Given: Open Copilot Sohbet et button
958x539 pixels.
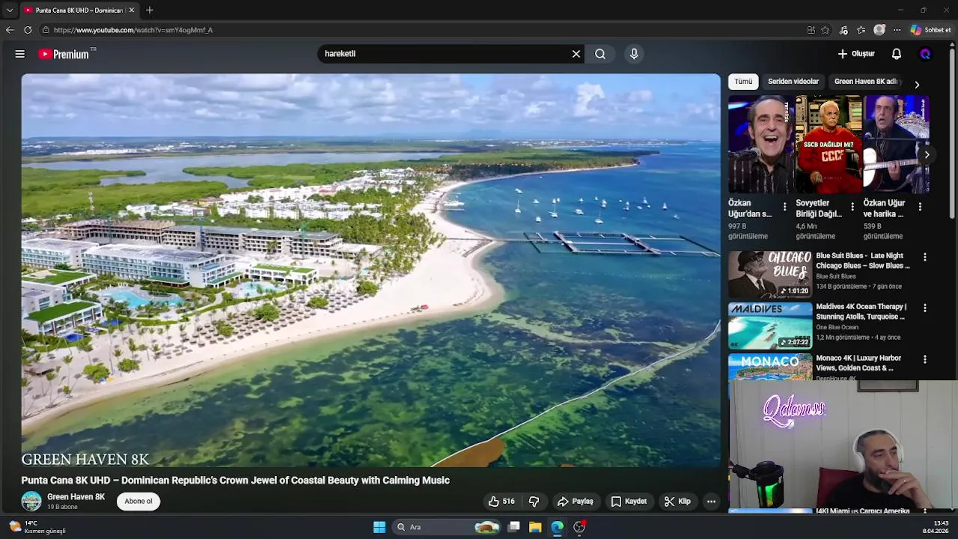Looking at the screenshot, I should tap(930, 30).
